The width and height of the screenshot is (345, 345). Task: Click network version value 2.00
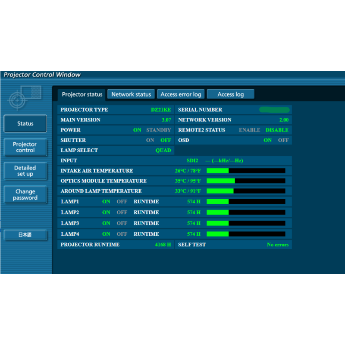tap(284, 120)
